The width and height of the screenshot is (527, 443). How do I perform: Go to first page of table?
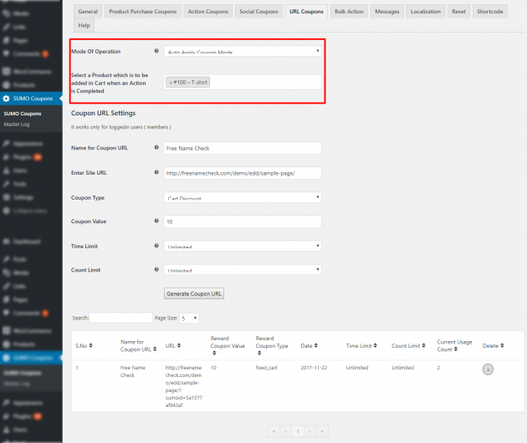(x=274, y=431)
